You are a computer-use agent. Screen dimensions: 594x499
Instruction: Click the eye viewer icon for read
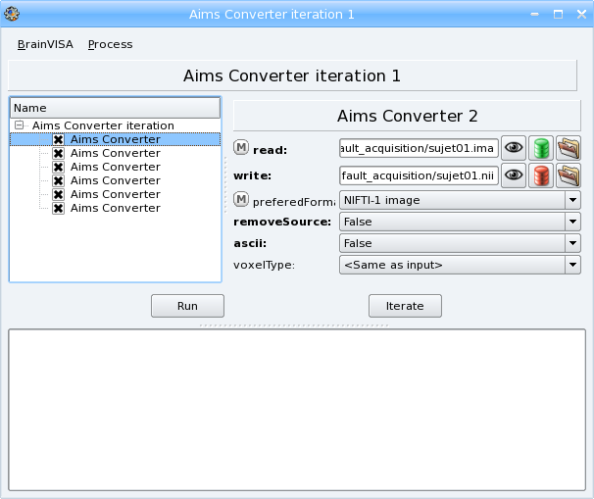click(x=514, y=148)
